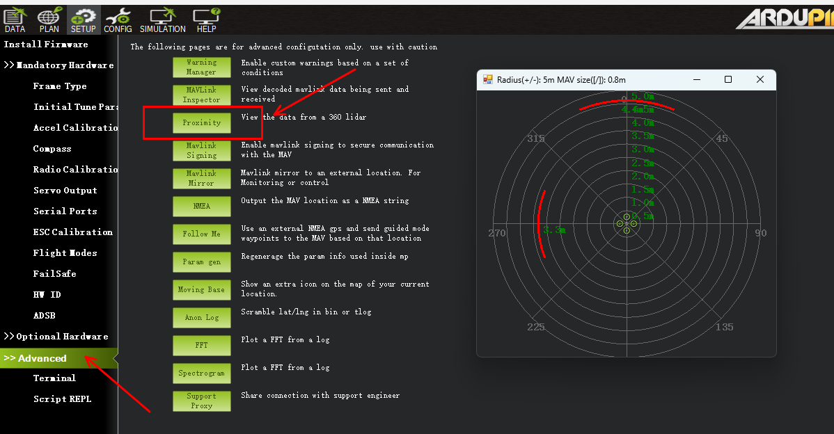Open the Script REPL page
Viewport: 834px width, 434px height.
click(62, 399)
